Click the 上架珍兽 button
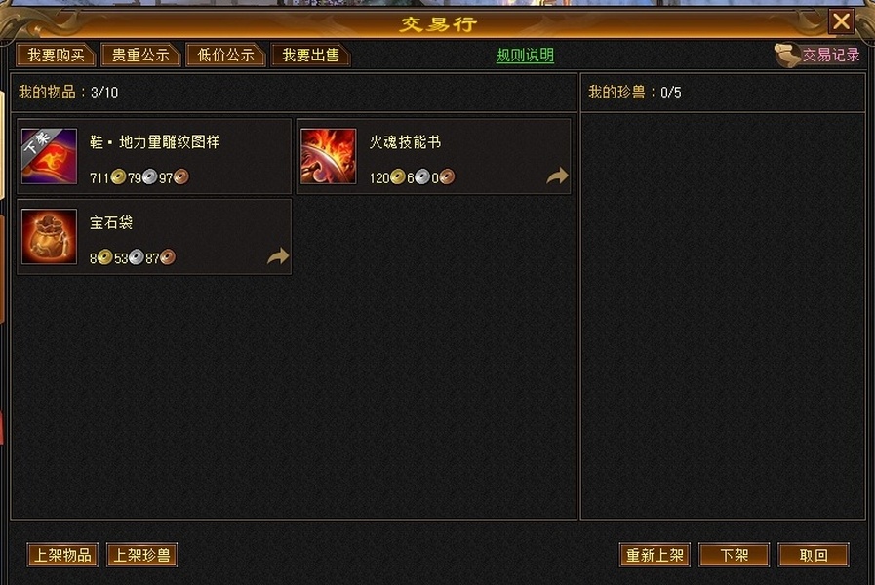Screen dimensions: 875x585 [141, 555]
